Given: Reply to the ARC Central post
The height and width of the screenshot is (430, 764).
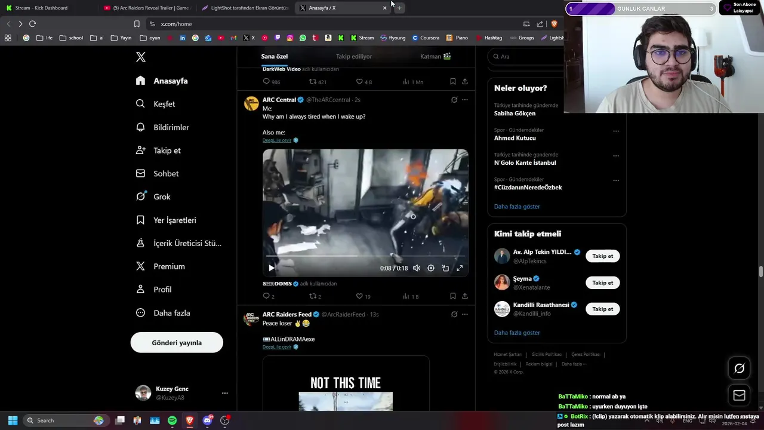Looking at the screenshot, I should (267, 296).
